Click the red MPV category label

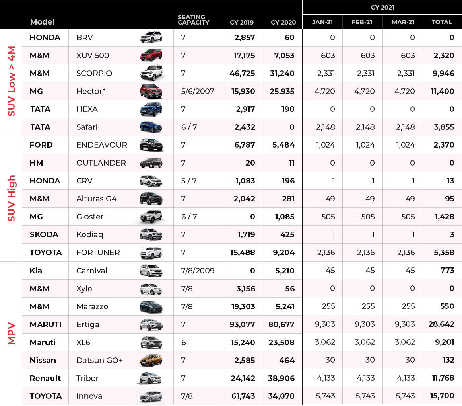[x=12, y=333]
